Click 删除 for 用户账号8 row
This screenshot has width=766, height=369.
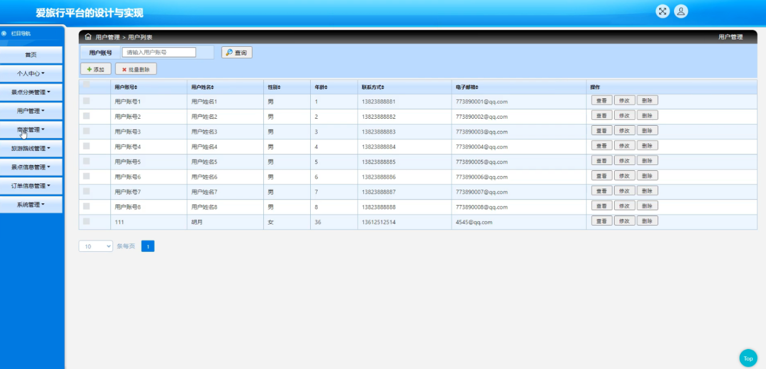(647, 206)
